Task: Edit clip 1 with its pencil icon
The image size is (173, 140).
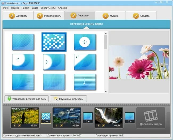Action: tap(19, 125)
